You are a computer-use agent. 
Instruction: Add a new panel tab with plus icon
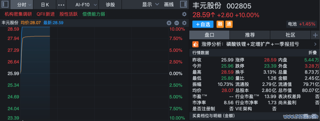(x=315, y=35)
